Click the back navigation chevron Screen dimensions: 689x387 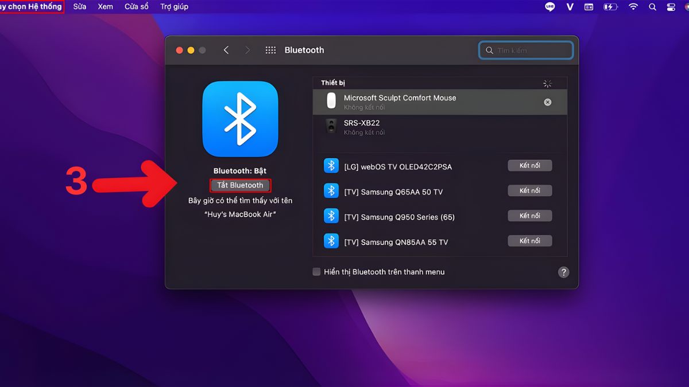pyautogui.click(x=226, y=50)
